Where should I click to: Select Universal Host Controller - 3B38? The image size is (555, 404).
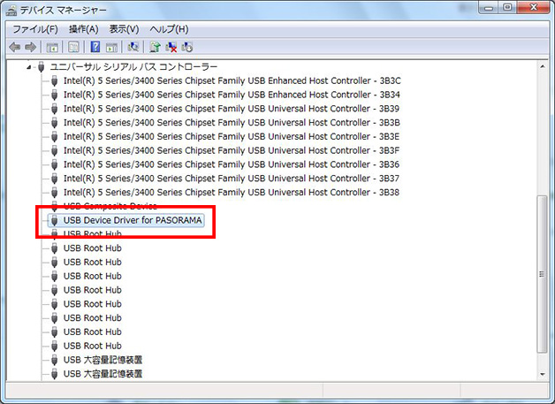(x=232, y=192)
